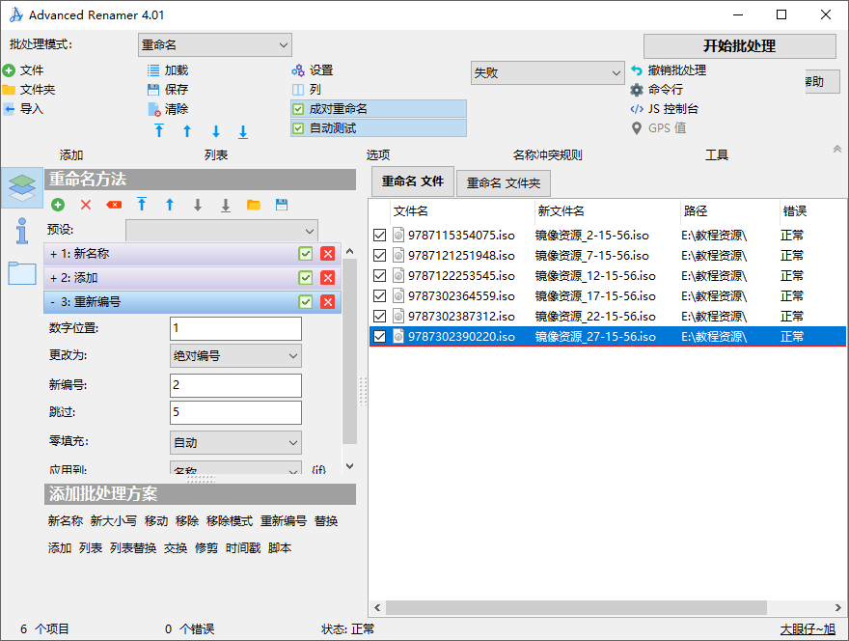Image resolution: width=849 pixels, height=641 pixels.
Task: Open rename methods layers sidebar icon
Action: (x=22, y=187)
